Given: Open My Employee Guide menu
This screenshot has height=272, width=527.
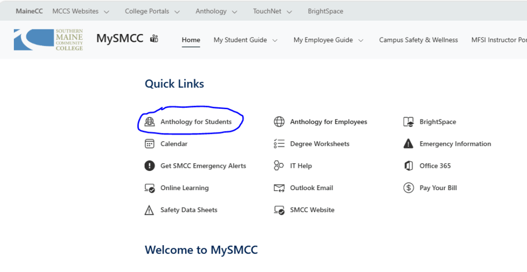Looking at the screenshot, I should 323,40.
